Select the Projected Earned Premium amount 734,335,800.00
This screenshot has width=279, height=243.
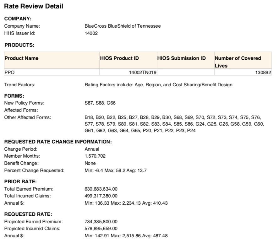click(101, 222)
